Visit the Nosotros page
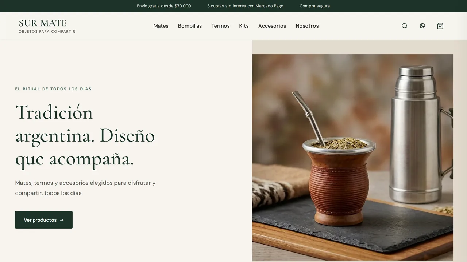 (x=307, y=26)
